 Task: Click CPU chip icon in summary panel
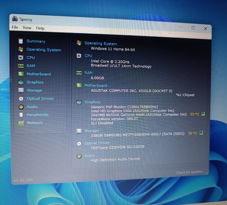[79, 56]
